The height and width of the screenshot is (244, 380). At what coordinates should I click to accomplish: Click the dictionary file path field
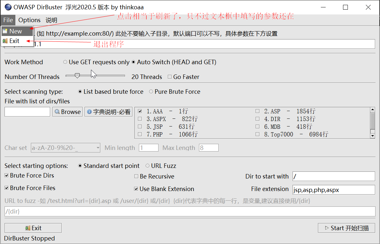coord(27,112)
